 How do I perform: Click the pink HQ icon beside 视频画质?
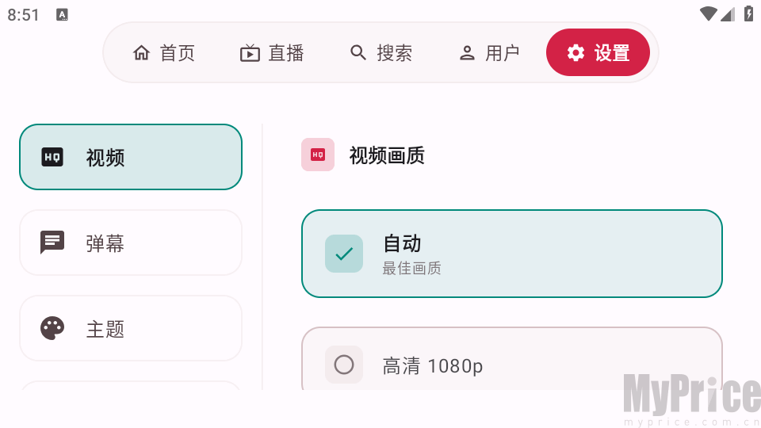[318, 155]
